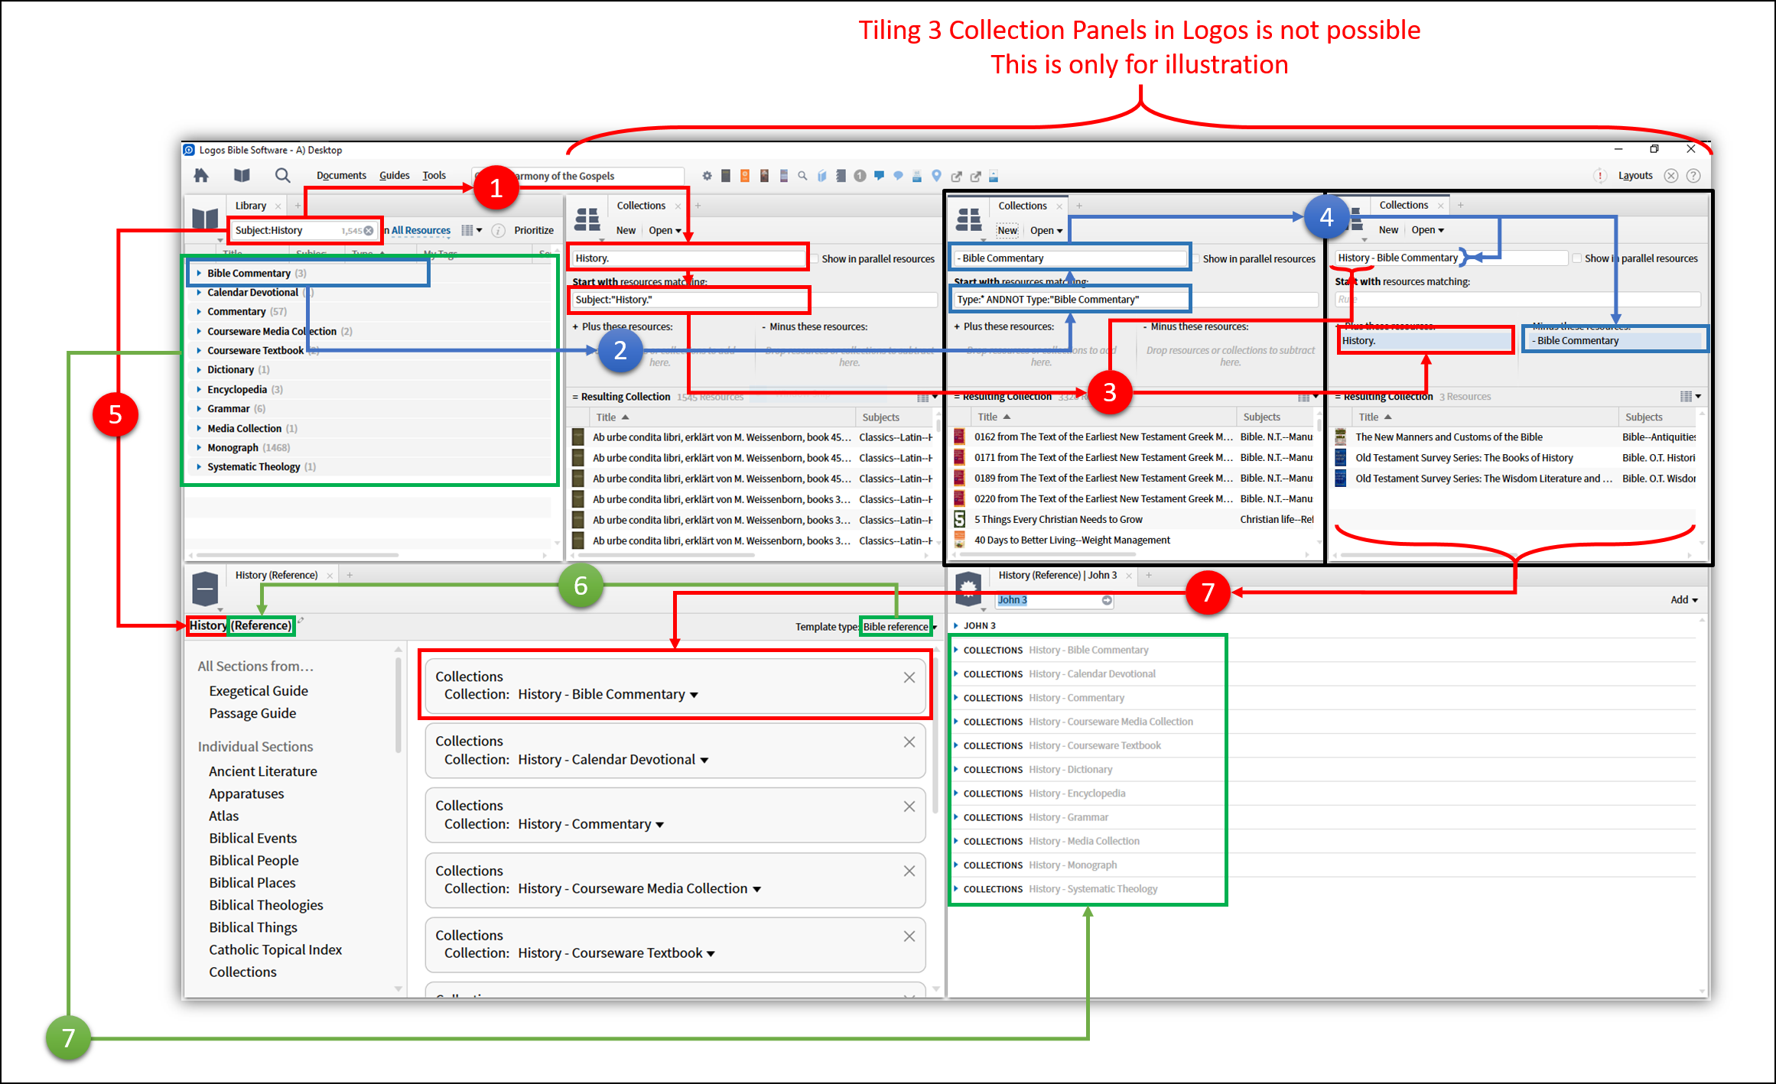Click Passage Guide under All Sections
Screen dimensions: 1776x1084
[x=252, y=713]
